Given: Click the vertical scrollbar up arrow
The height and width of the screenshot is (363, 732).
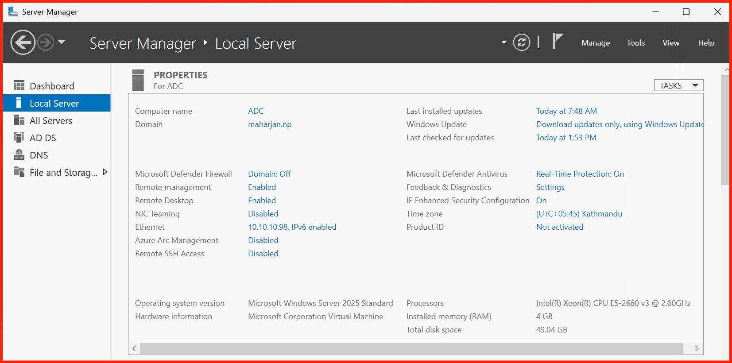Looking at the screenshot, I should pos(726,70).
